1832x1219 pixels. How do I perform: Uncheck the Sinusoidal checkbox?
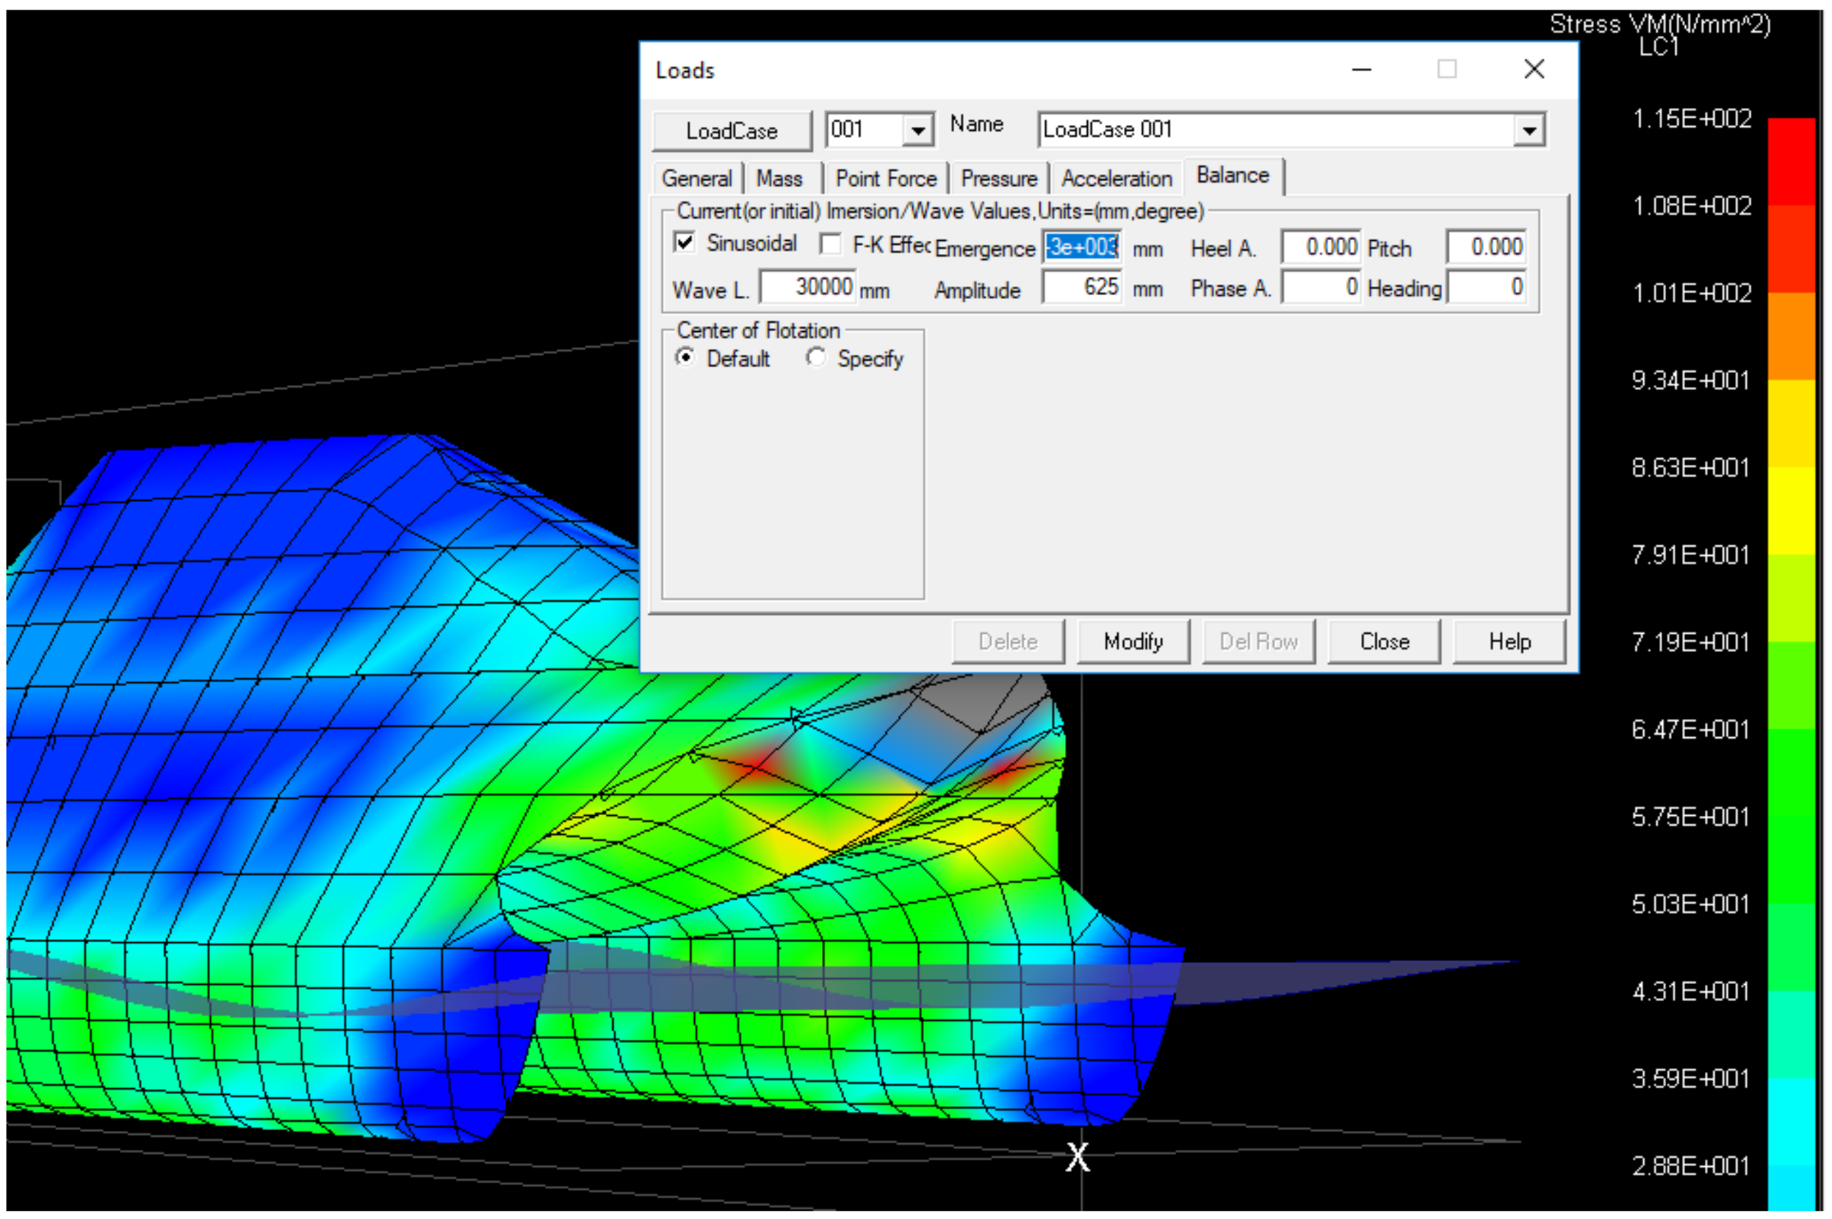685,242
